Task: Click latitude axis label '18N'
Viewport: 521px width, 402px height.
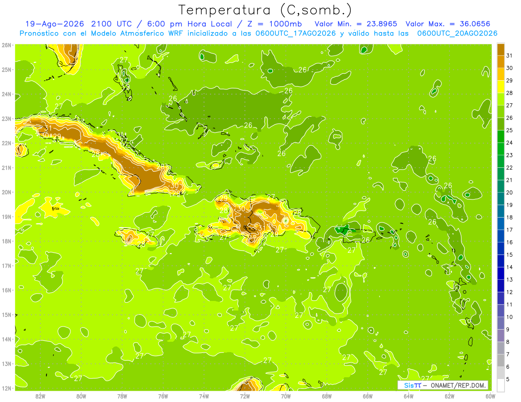Action: click(x=7, y=241)
